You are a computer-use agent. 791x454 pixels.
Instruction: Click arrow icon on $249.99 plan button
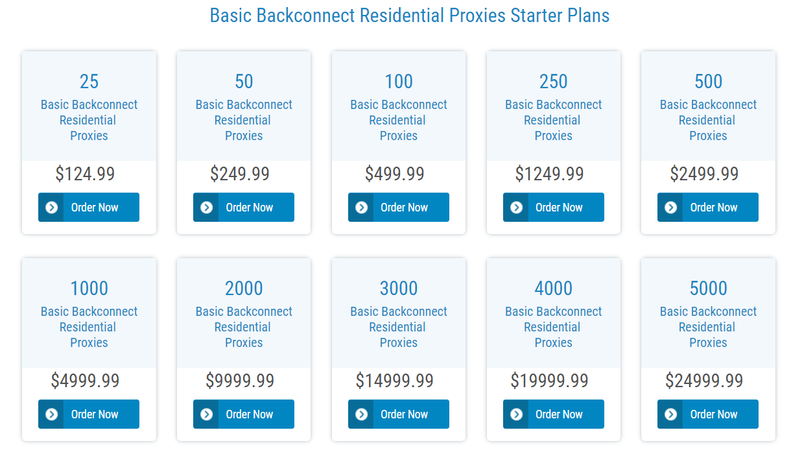click(207, 208)
